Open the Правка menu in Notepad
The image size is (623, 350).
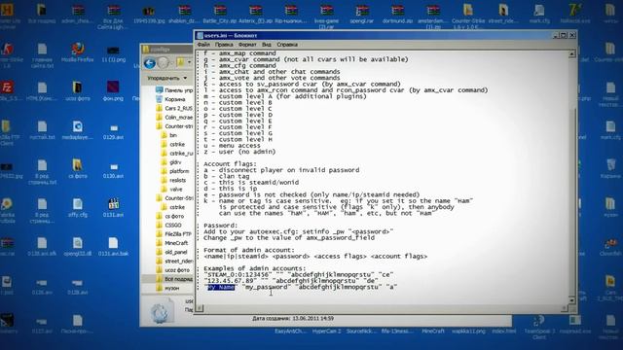coord(224,45)
